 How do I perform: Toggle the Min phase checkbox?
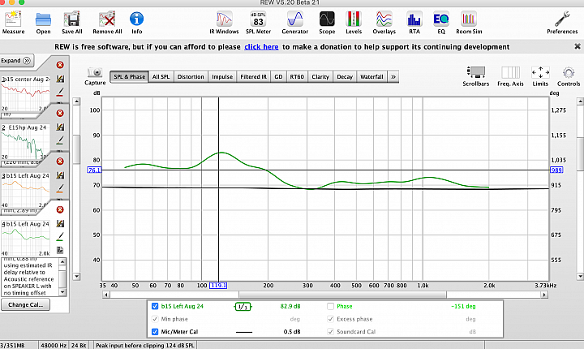click(x=155, y=319)
